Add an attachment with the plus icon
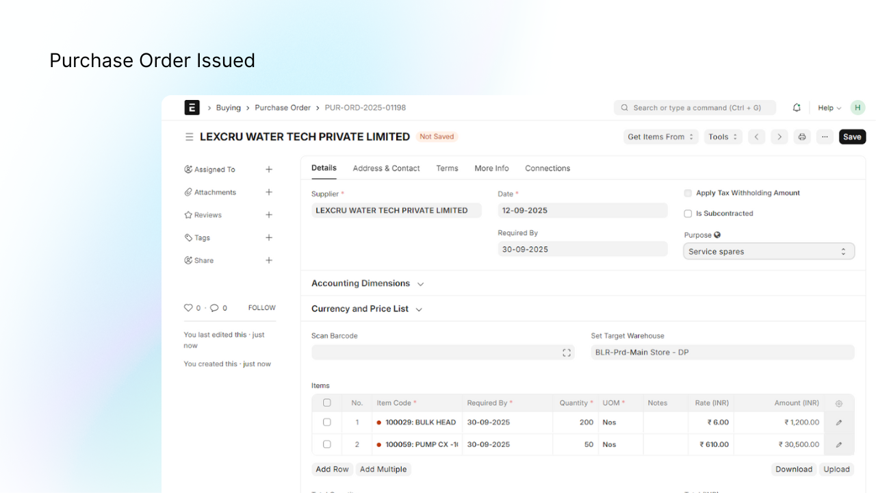 (269, 192)
